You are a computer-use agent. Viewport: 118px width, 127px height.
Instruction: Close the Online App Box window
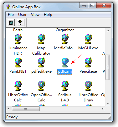104,6
